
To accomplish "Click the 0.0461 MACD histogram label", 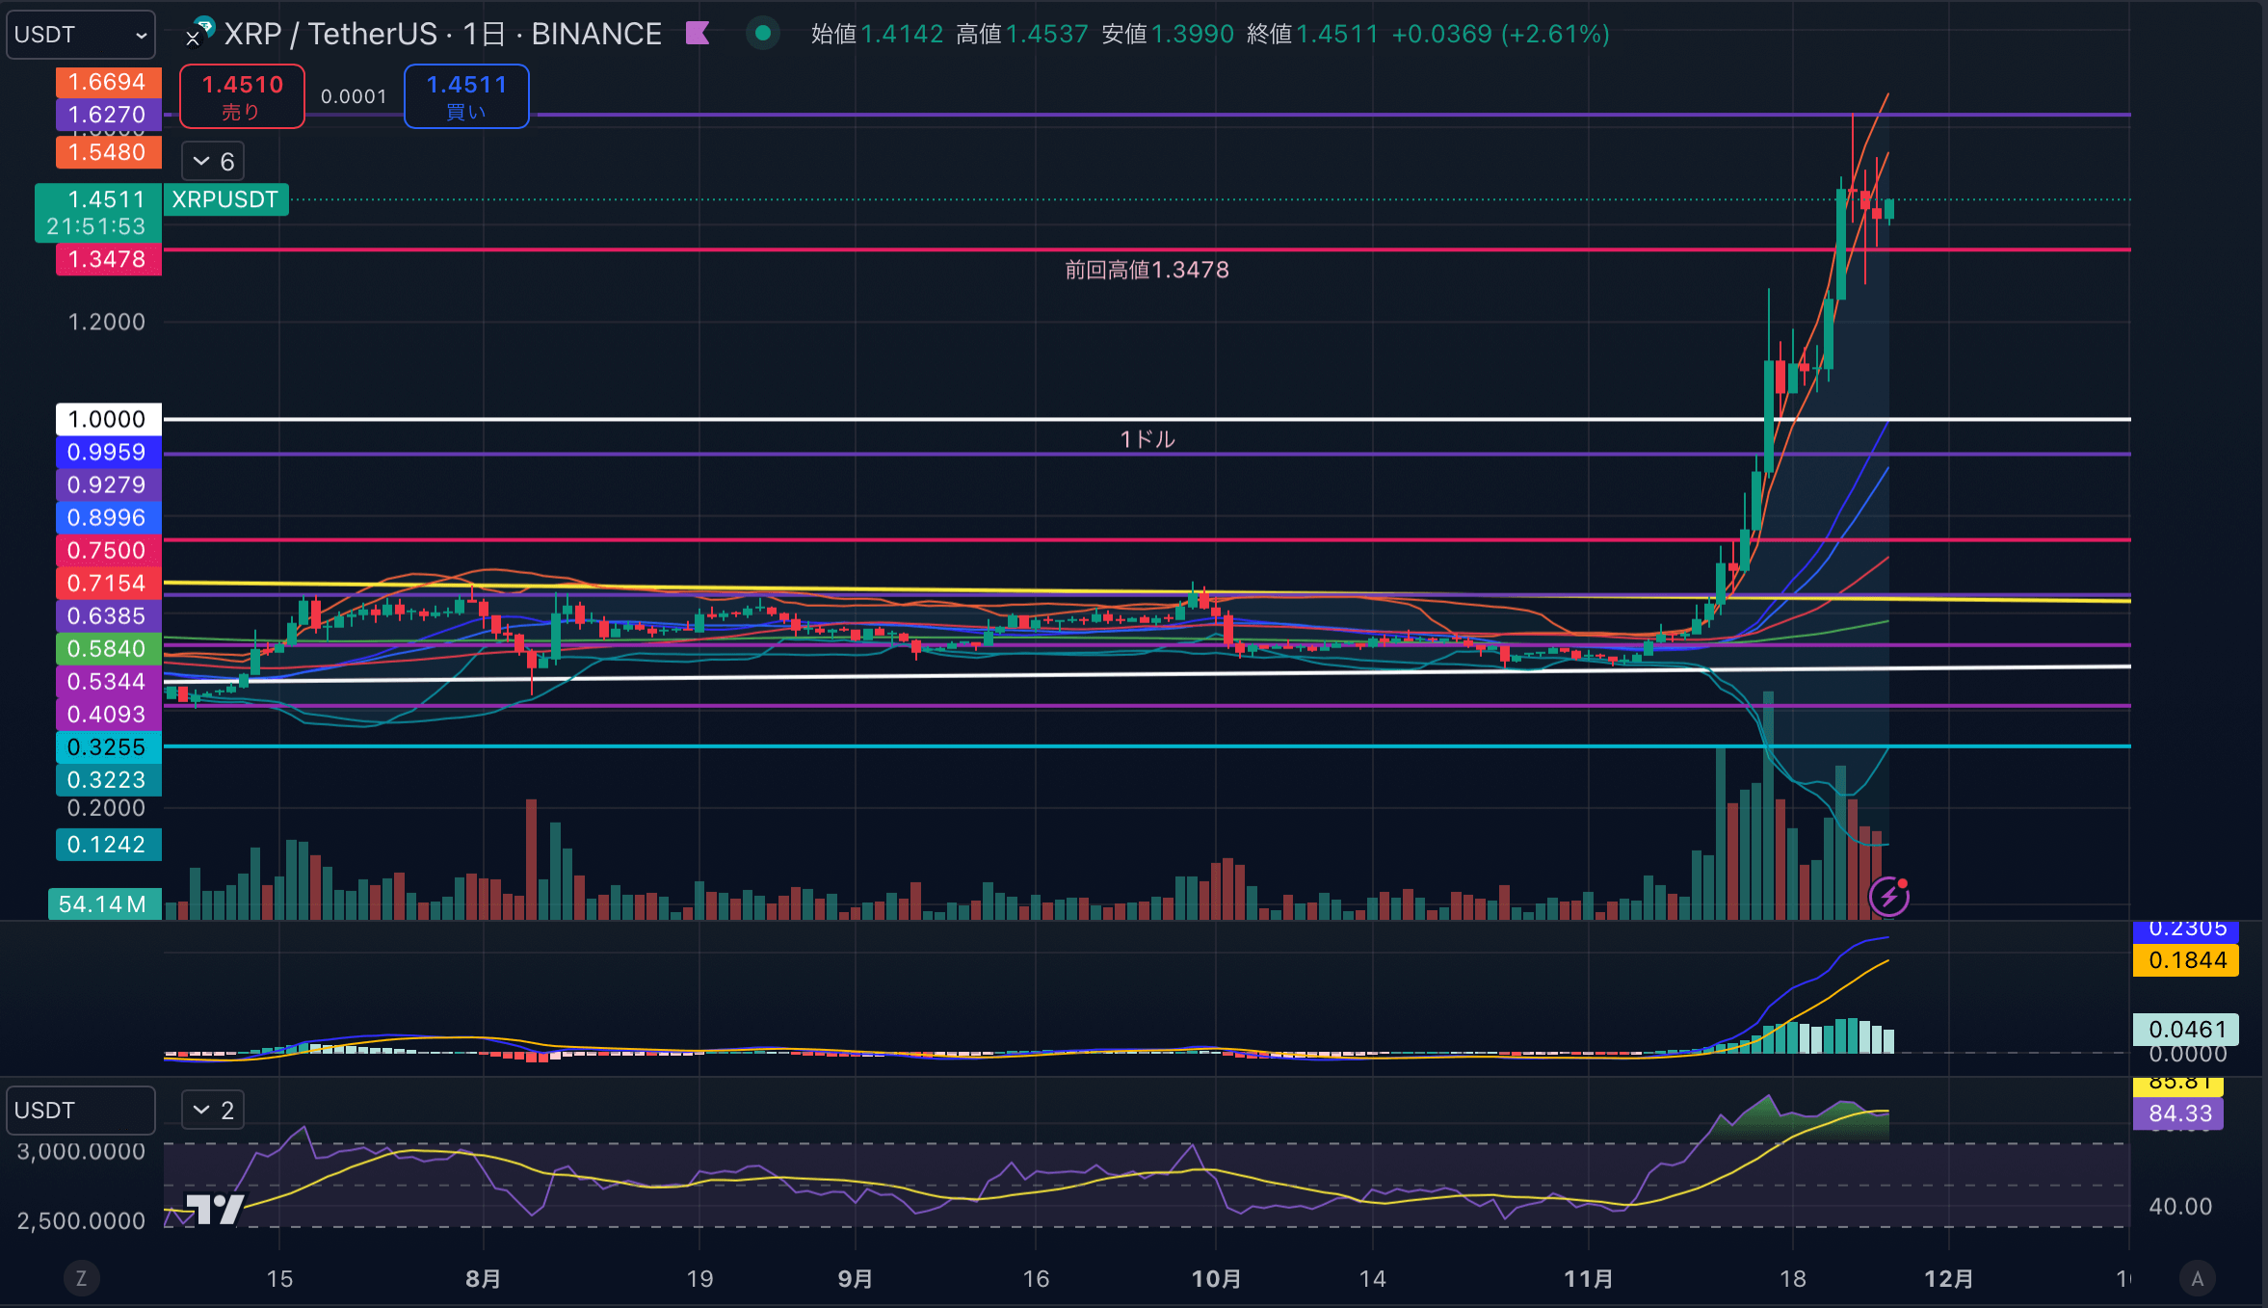I will 2185,1029.
